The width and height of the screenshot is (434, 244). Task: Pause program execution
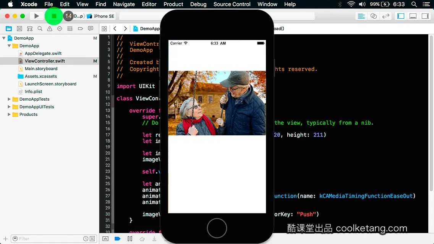(x=130, y=239)
